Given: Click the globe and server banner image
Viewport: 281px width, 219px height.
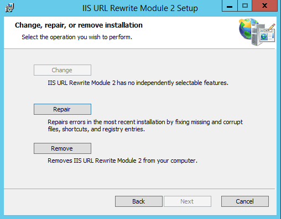Looking at the screenshot, I should point(257,31).
